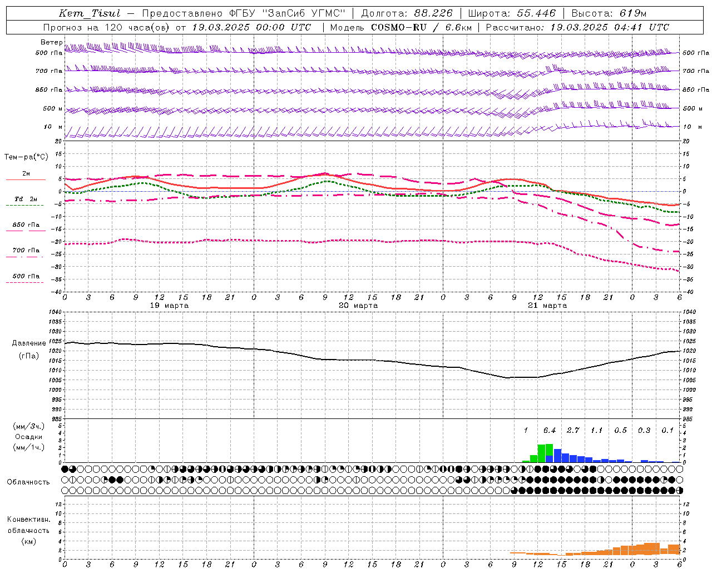This screenshot has height=569, width=712.
Task: Select the 'Предоставлено ФГБУ "ЗапСиб УГМС"' text
Action: [x=244, y=13]
